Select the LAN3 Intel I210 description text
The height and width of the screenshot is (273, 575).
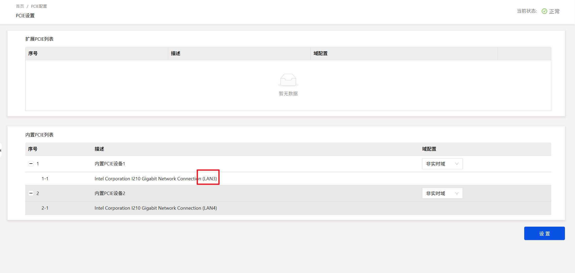coord(156,178)
